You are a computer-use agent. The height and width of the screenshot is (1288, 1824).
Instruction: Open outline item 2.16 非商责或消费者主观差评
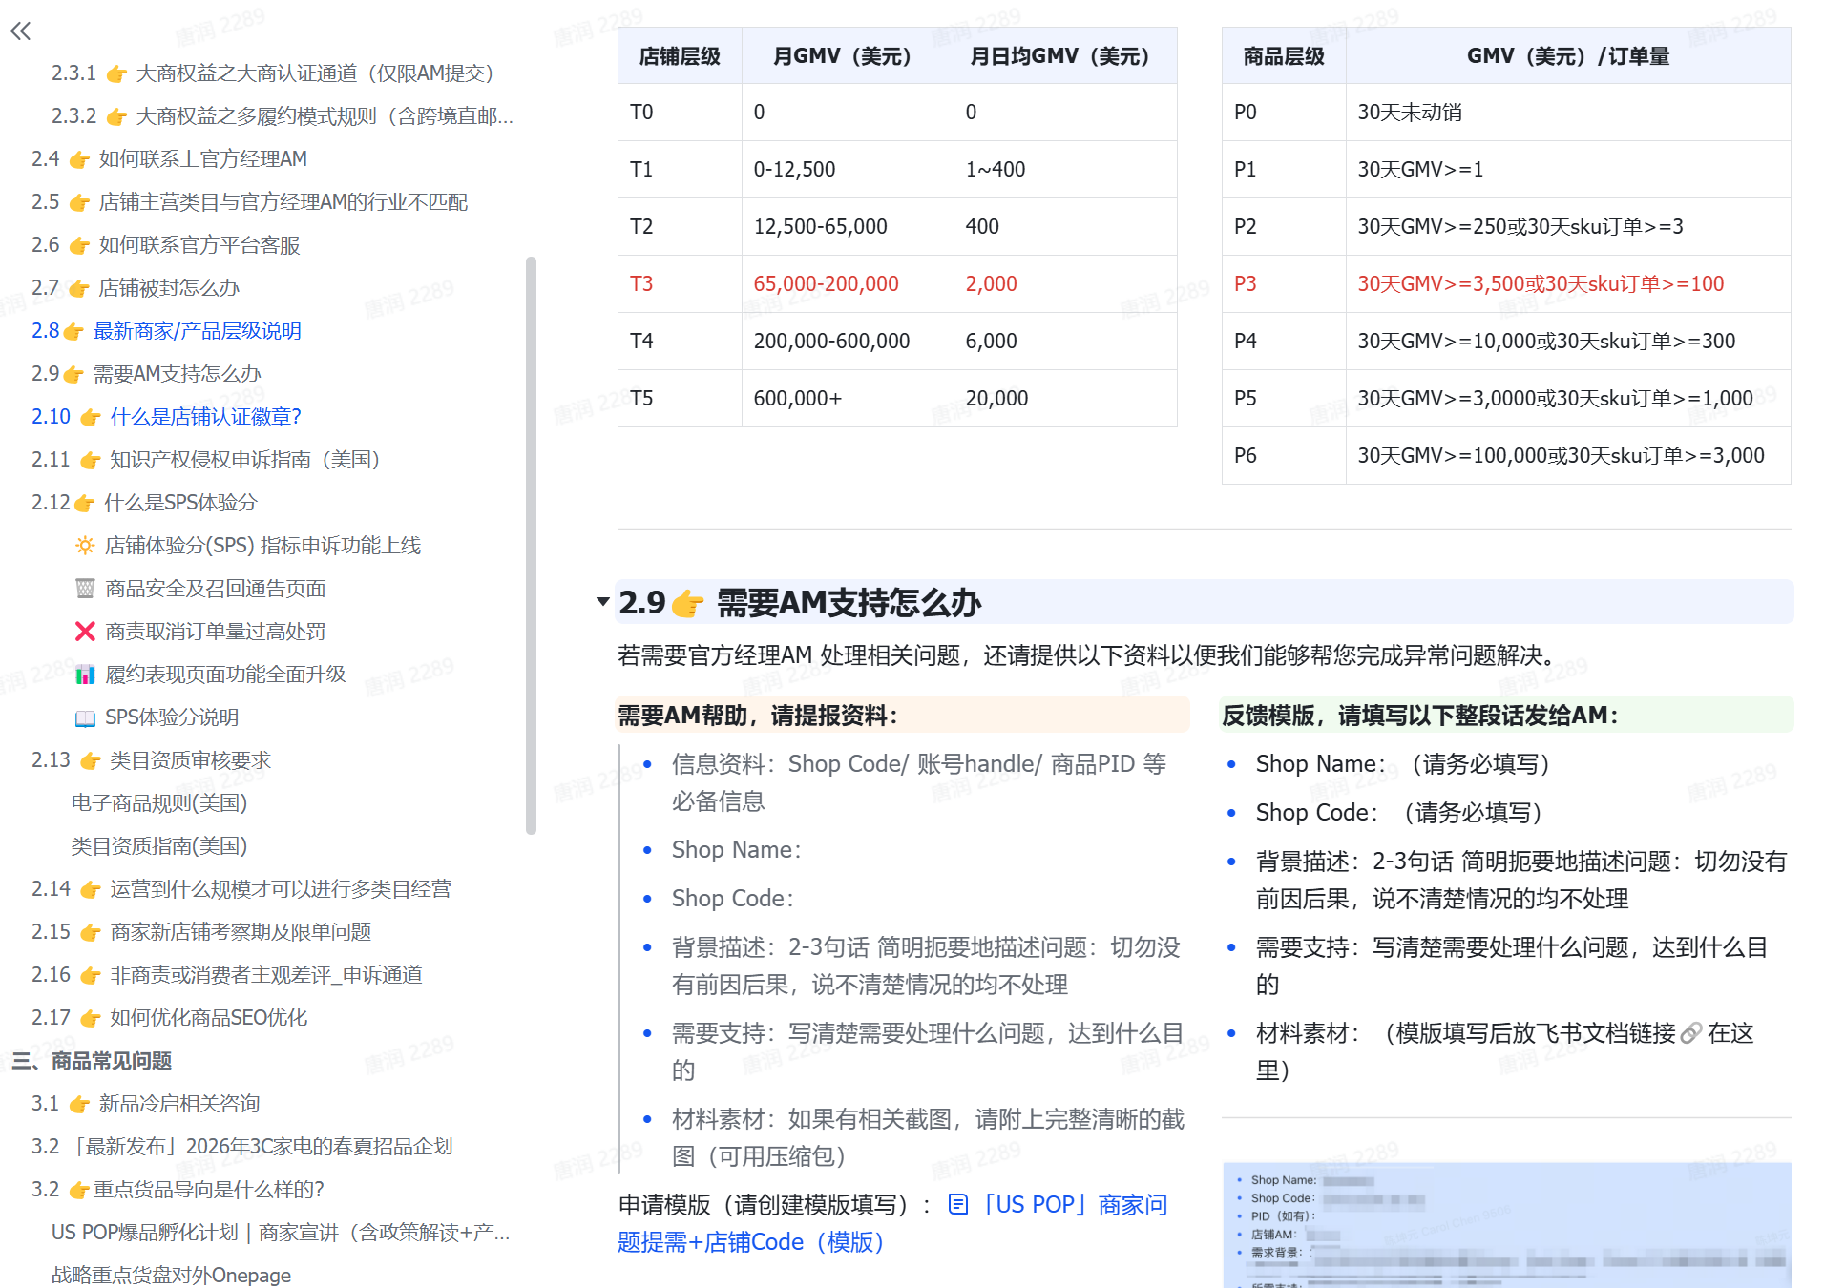click(x=227, y=975)
